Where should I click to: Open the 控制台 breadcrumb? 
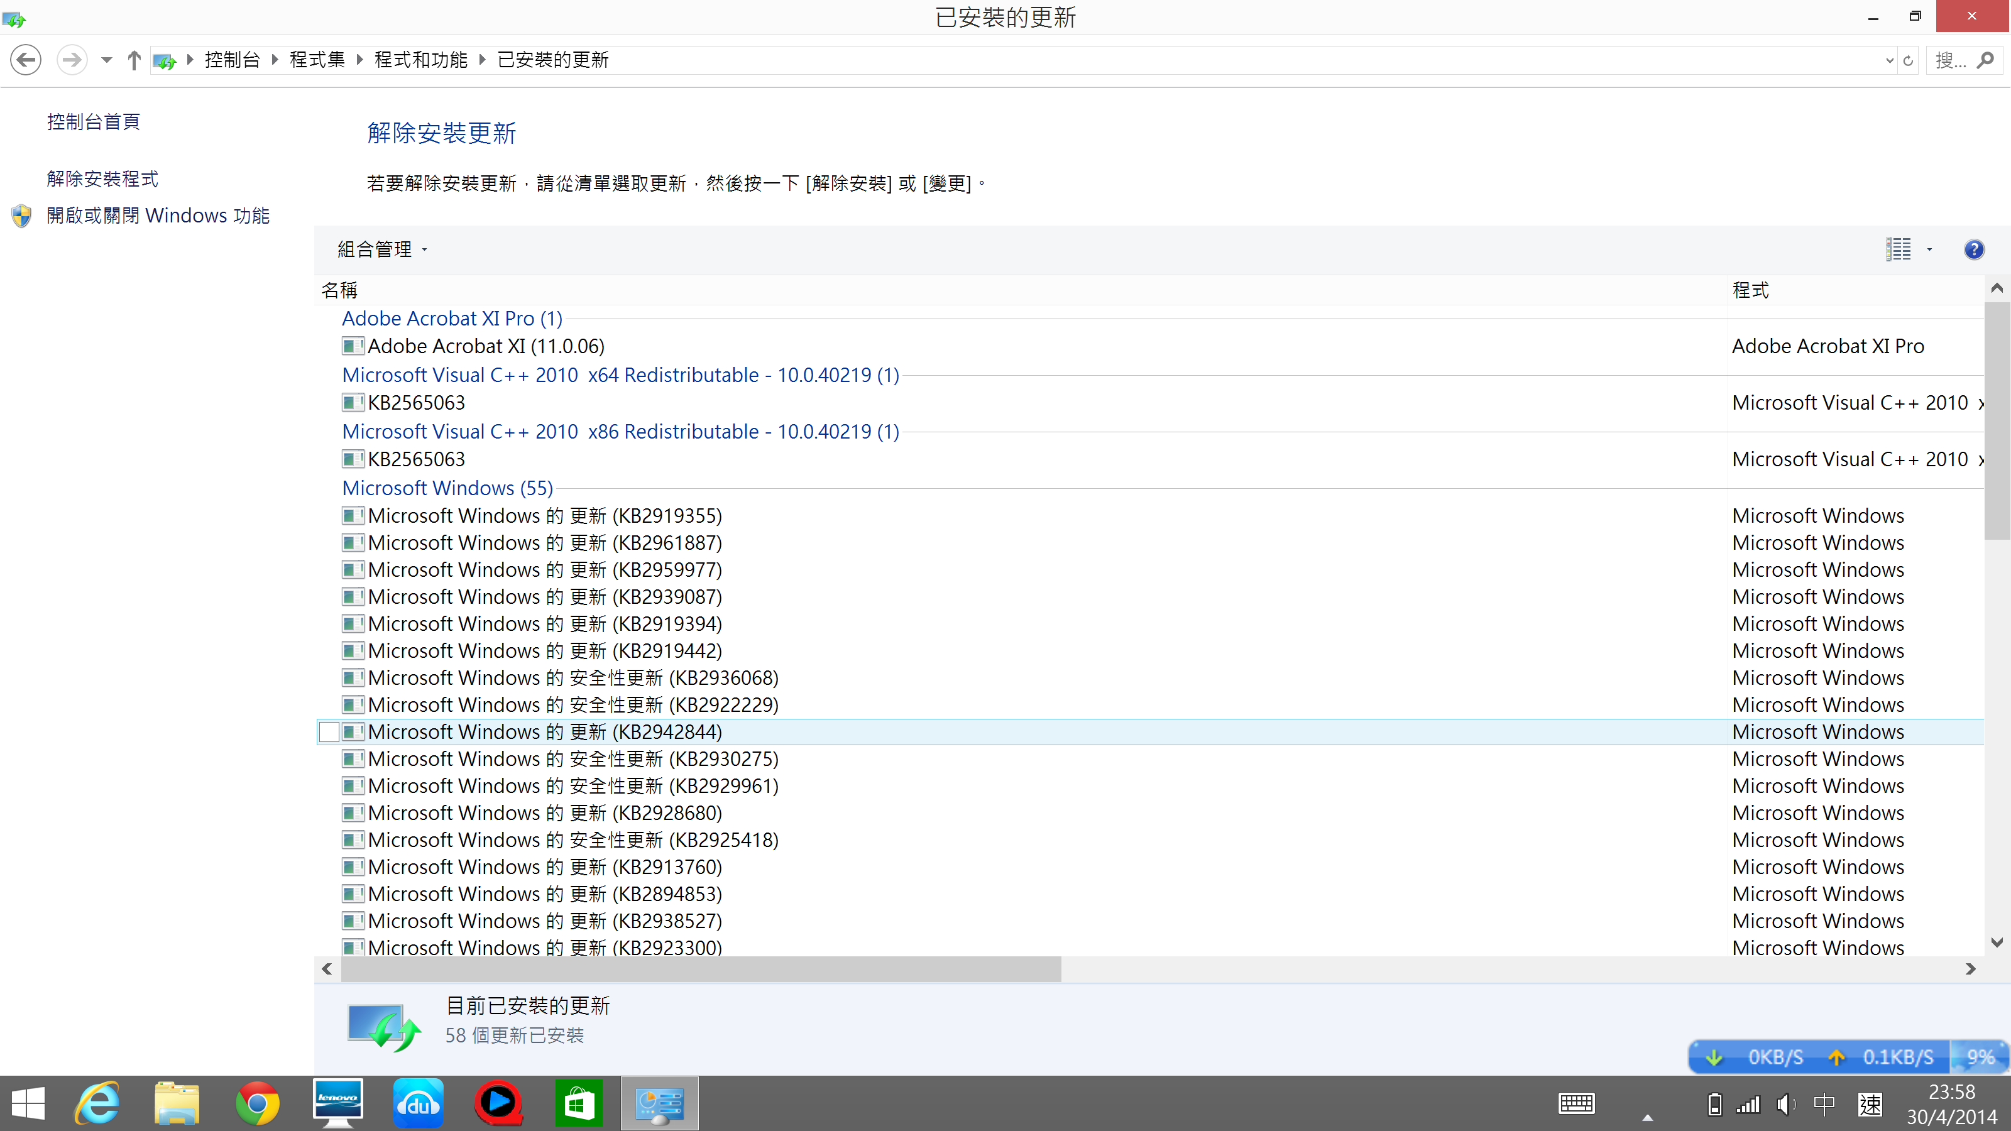coord(232,60)
